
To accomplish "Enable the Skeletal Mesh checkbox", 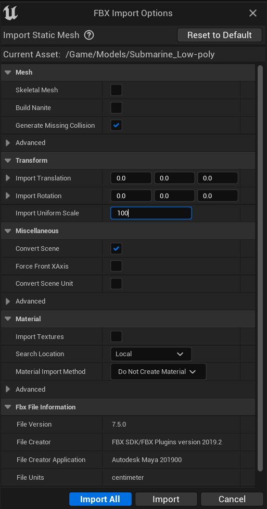I will click(117, 90).
